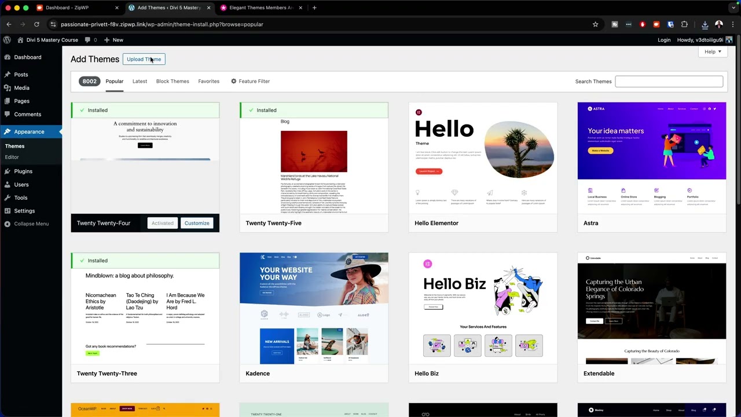
Task: Open Users in the admin sidebar
Action: click(21, 185)
